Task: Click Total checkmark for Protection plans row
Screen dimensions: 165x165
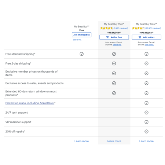Action: pos(146,103)
